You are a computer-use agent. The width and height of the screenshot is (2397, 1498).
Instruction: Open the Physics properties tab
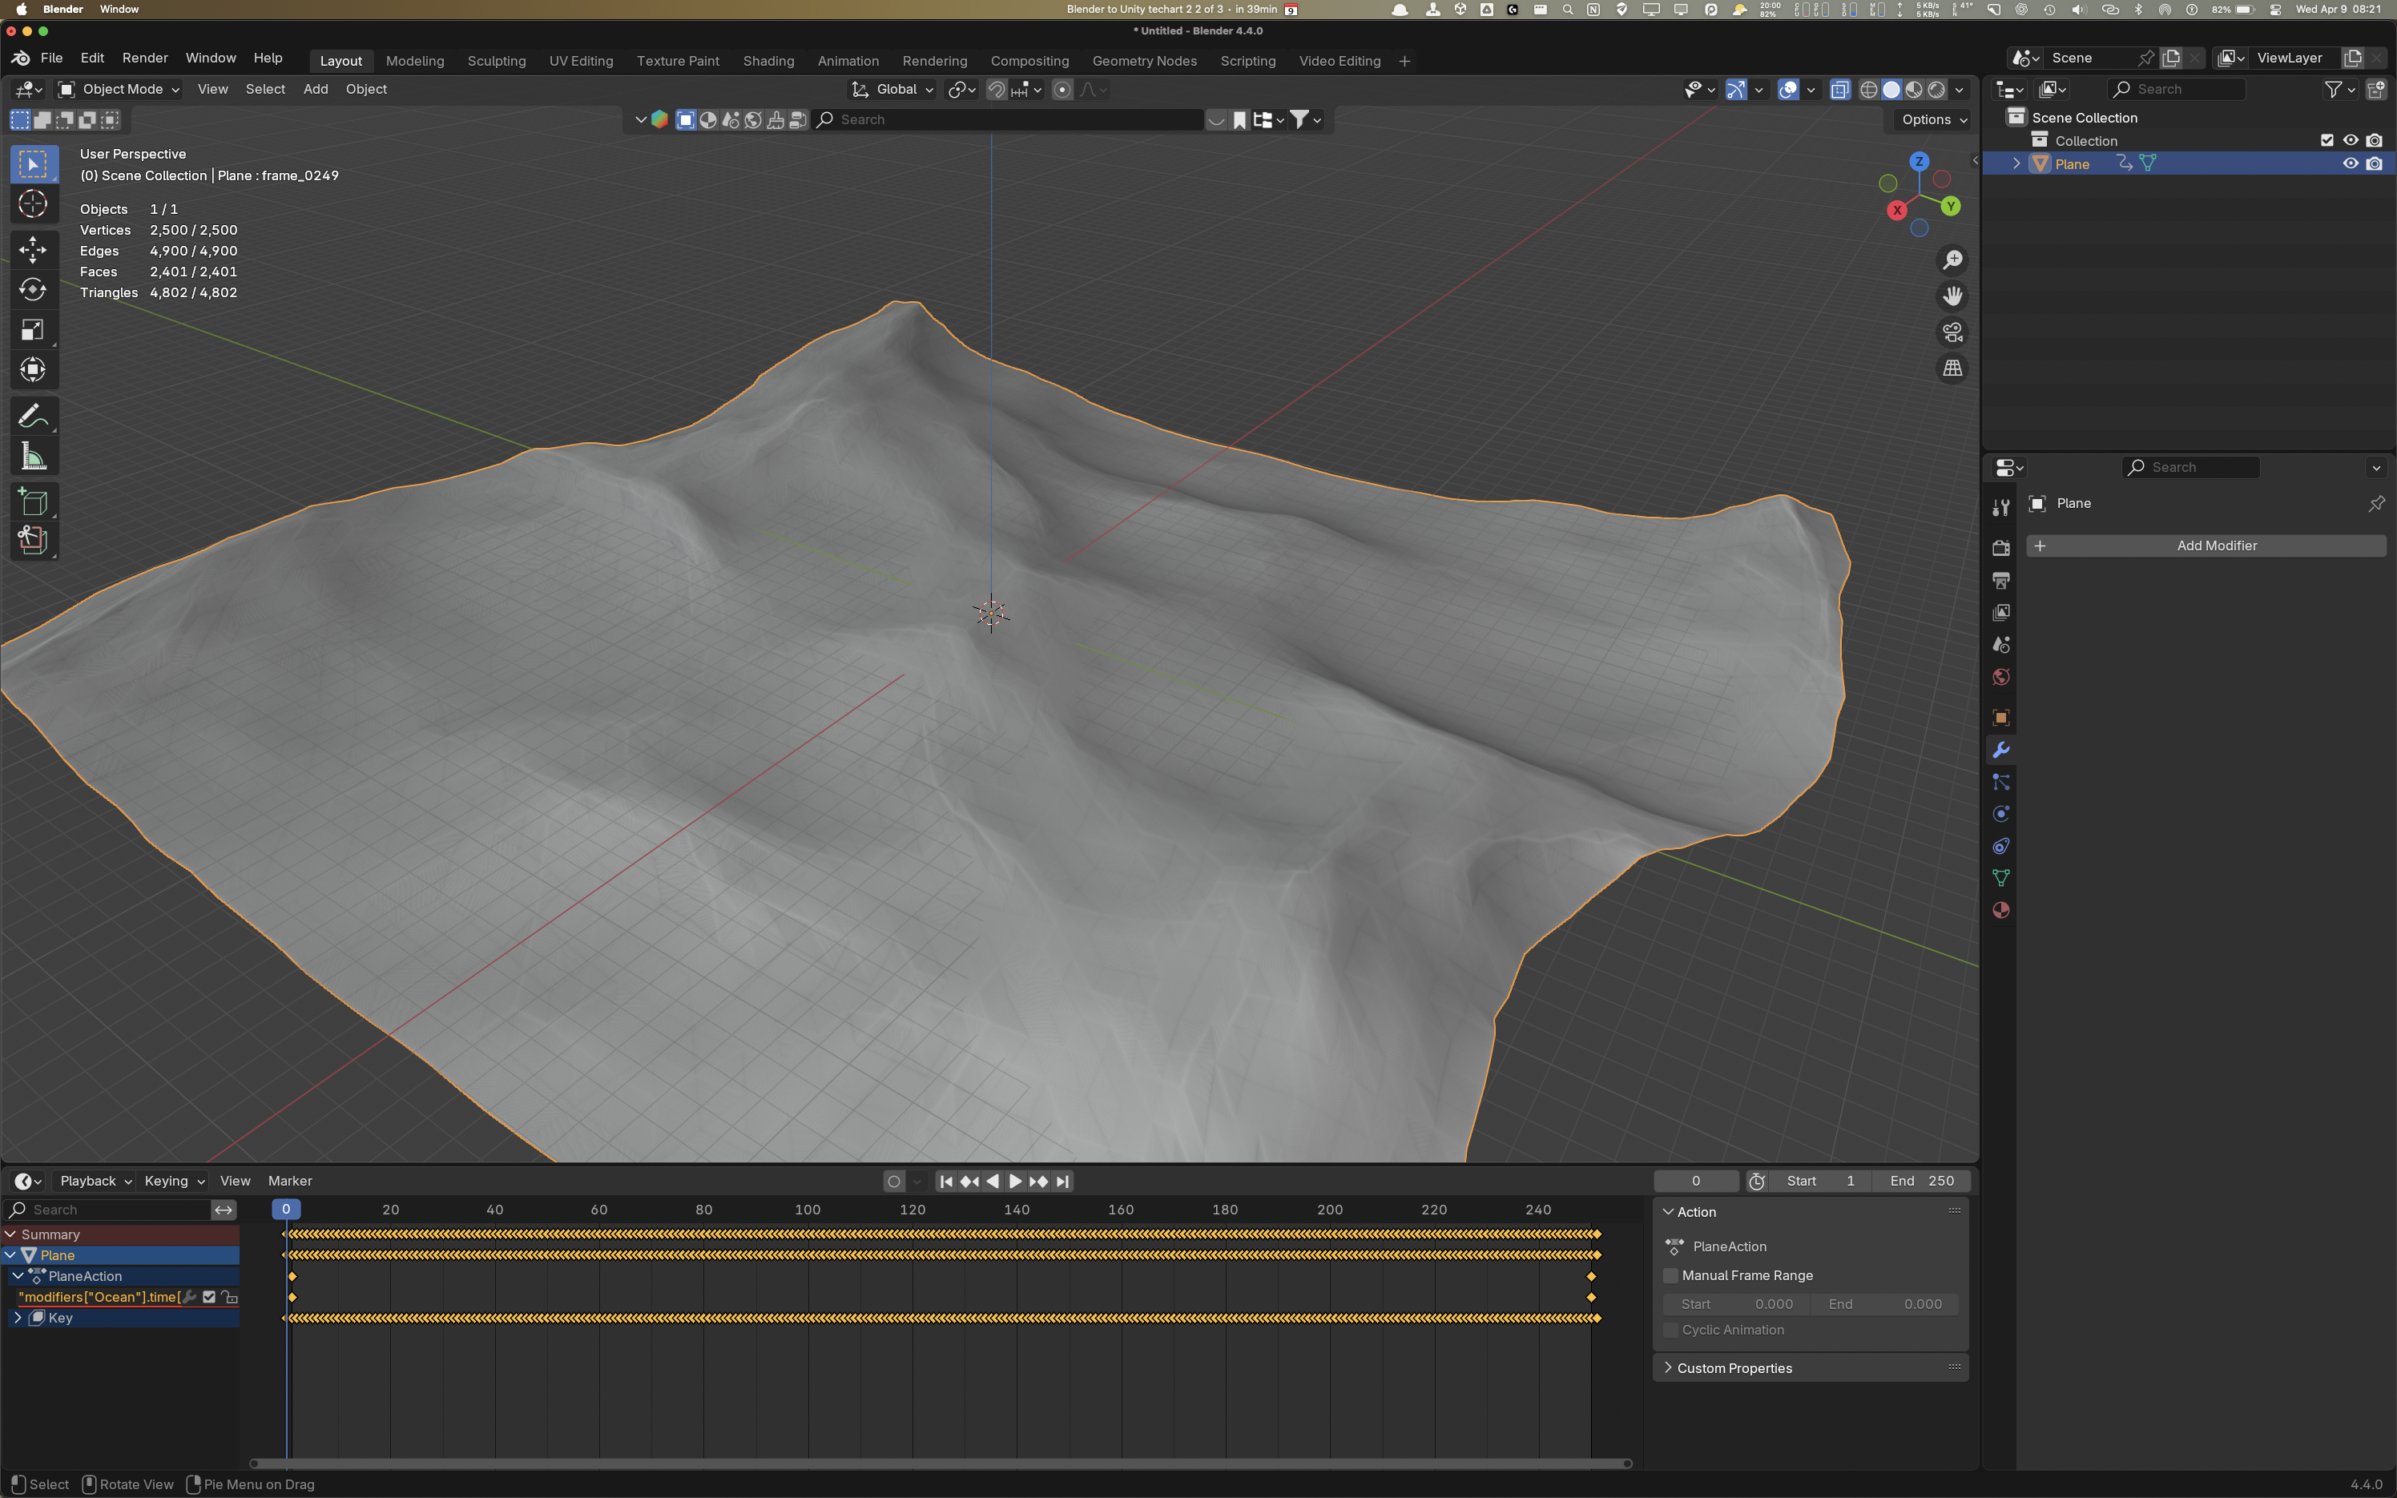coord(2000,815)
